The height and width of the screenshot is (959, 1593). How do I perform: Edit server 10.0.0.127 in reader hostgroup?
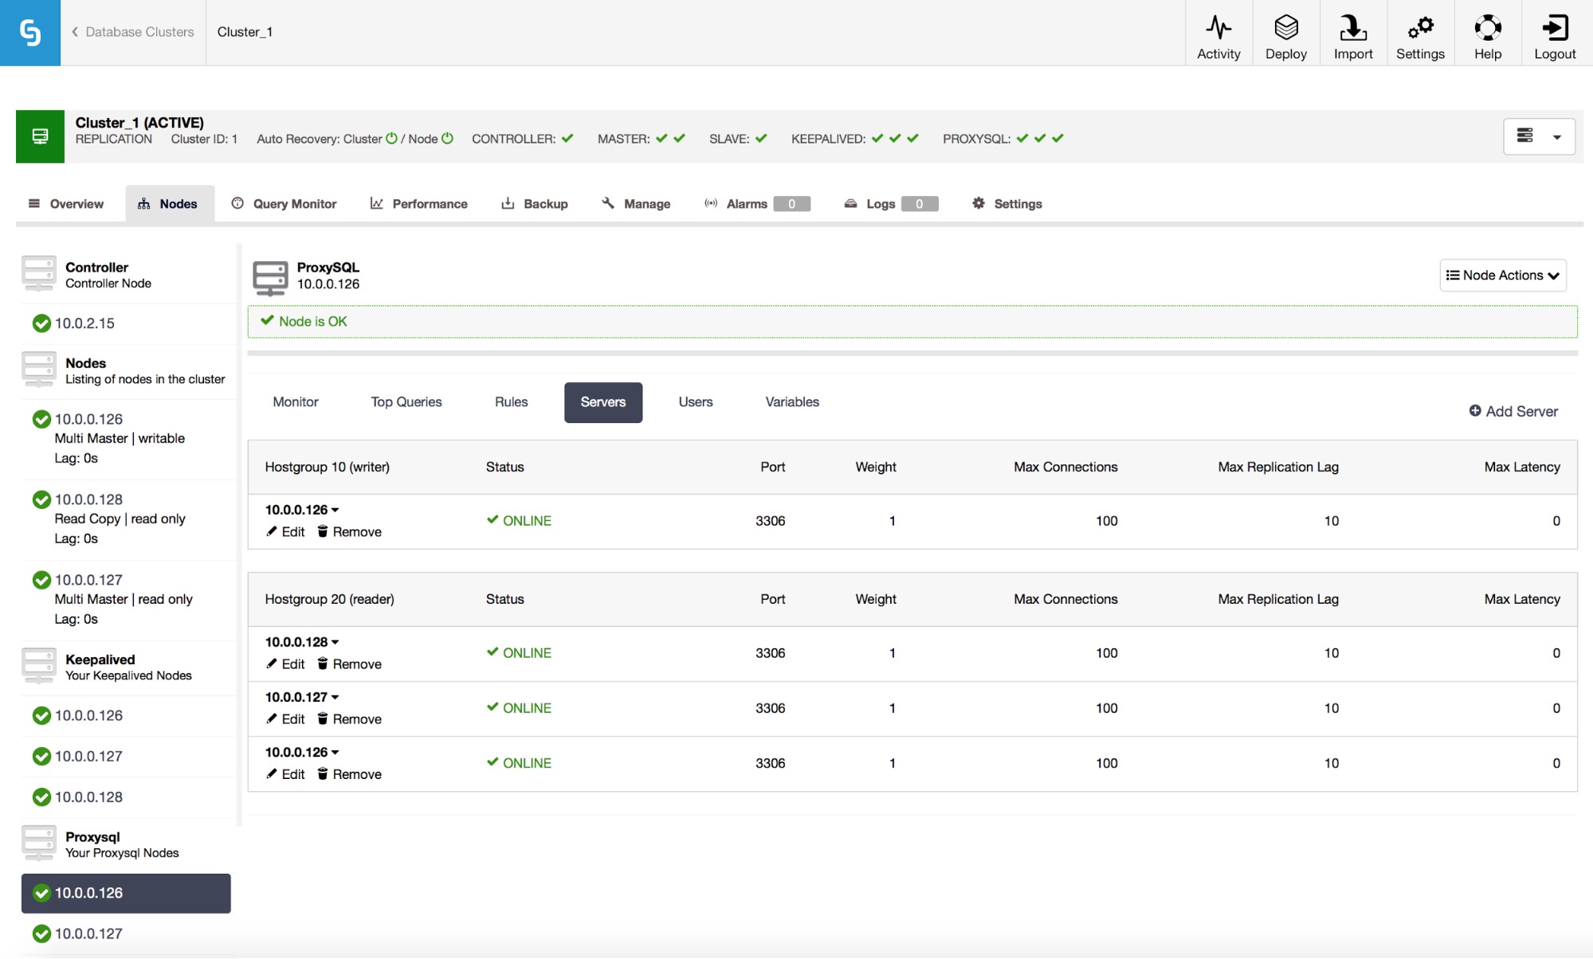tap(285, 719)
